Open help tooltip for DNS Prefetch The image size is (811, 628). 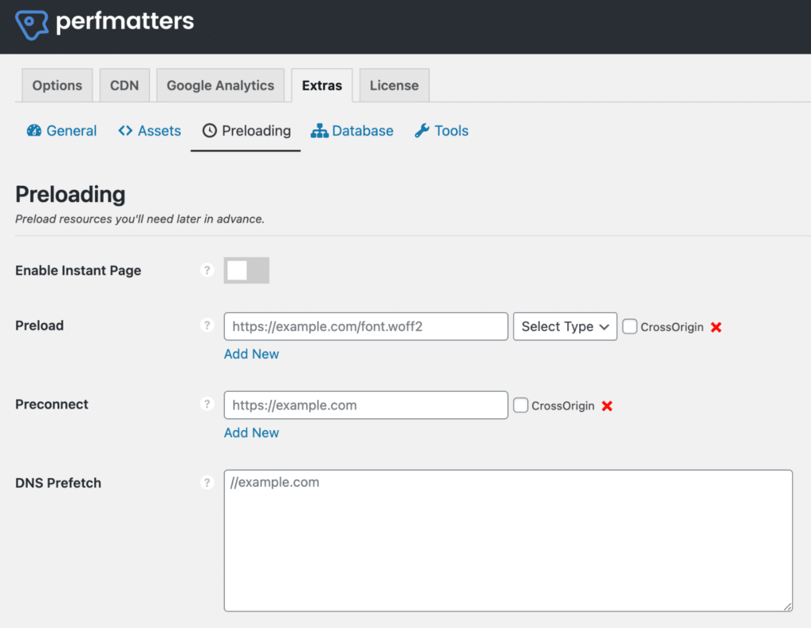[207, 482]
